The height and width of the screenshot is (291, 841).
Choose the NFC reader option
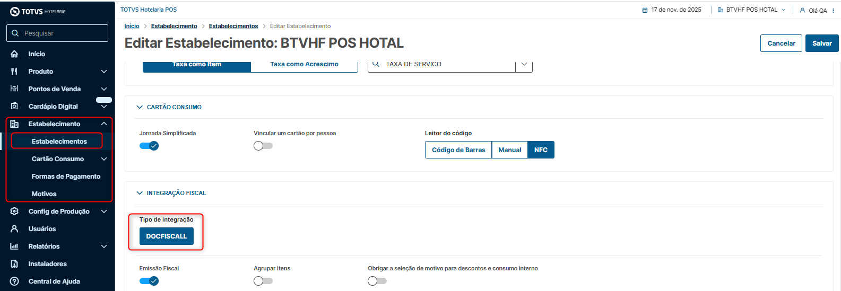pyautogui.click(x=541, y=150)
